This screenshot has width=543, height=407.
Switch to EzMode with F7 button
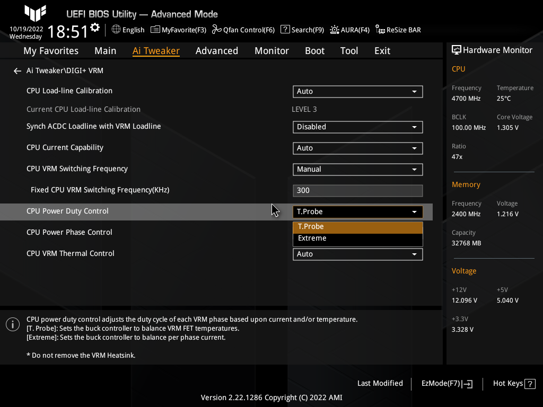(446, 383)
